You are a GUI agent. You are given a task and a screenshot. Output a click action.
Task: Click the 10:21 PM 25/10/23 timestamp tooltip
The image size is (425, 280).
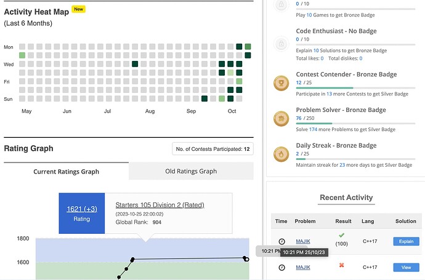click(x=304, y=252)
